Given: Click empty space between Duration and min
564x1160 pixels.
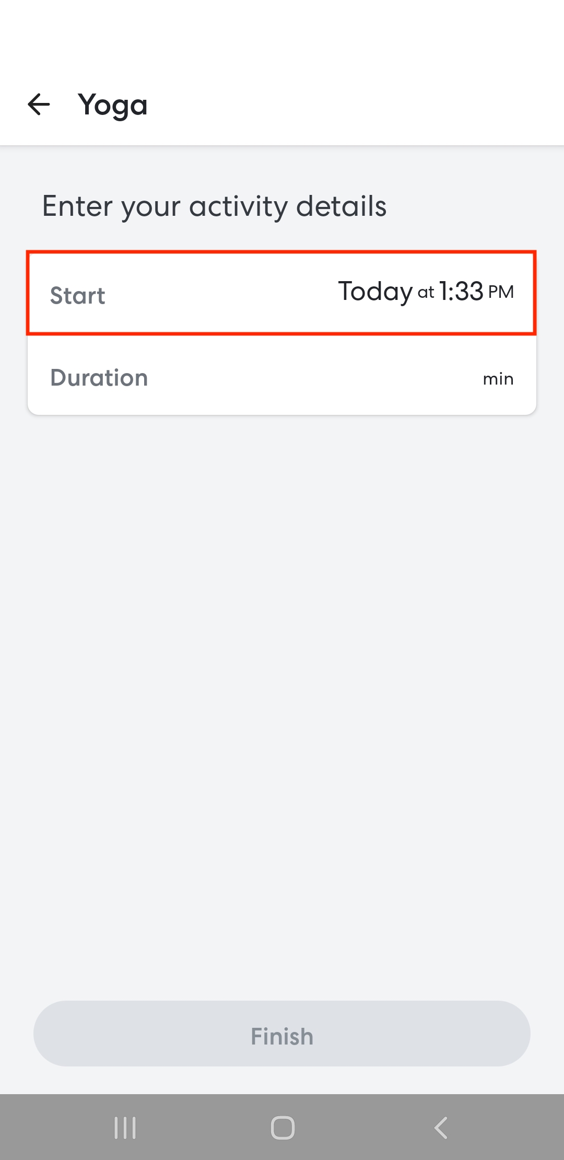Looking at the screenshot, I should pyautogui.click(x=313, y=377).
